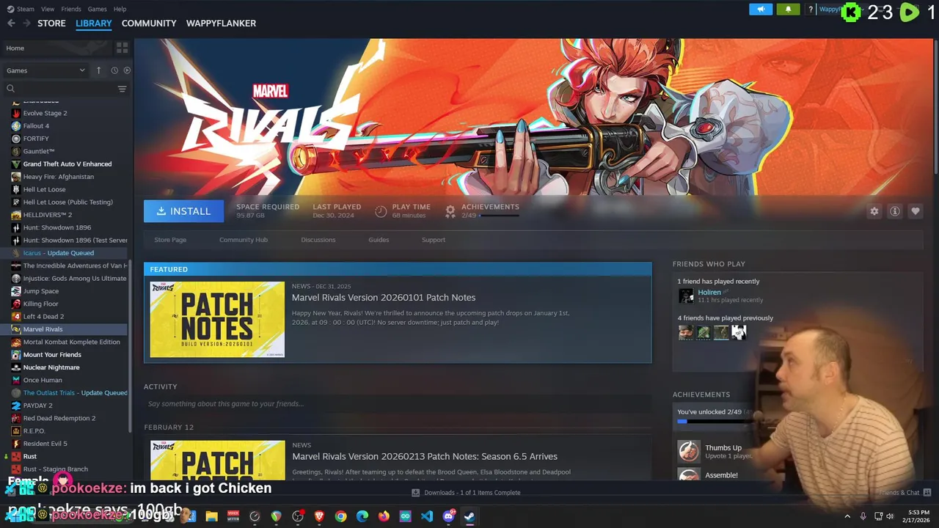Image resolution: width=939 pixels, height=528 pixels.
Task: Select Grand Theft Auto V Enhanced
Action: [x=67, y=164]
